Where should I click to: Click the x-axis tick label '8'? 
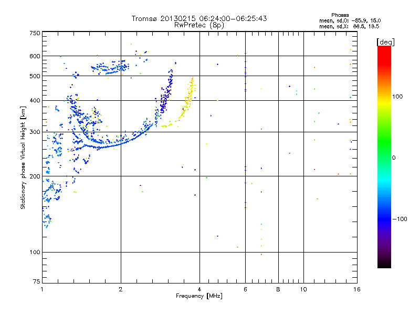point(278,289)
